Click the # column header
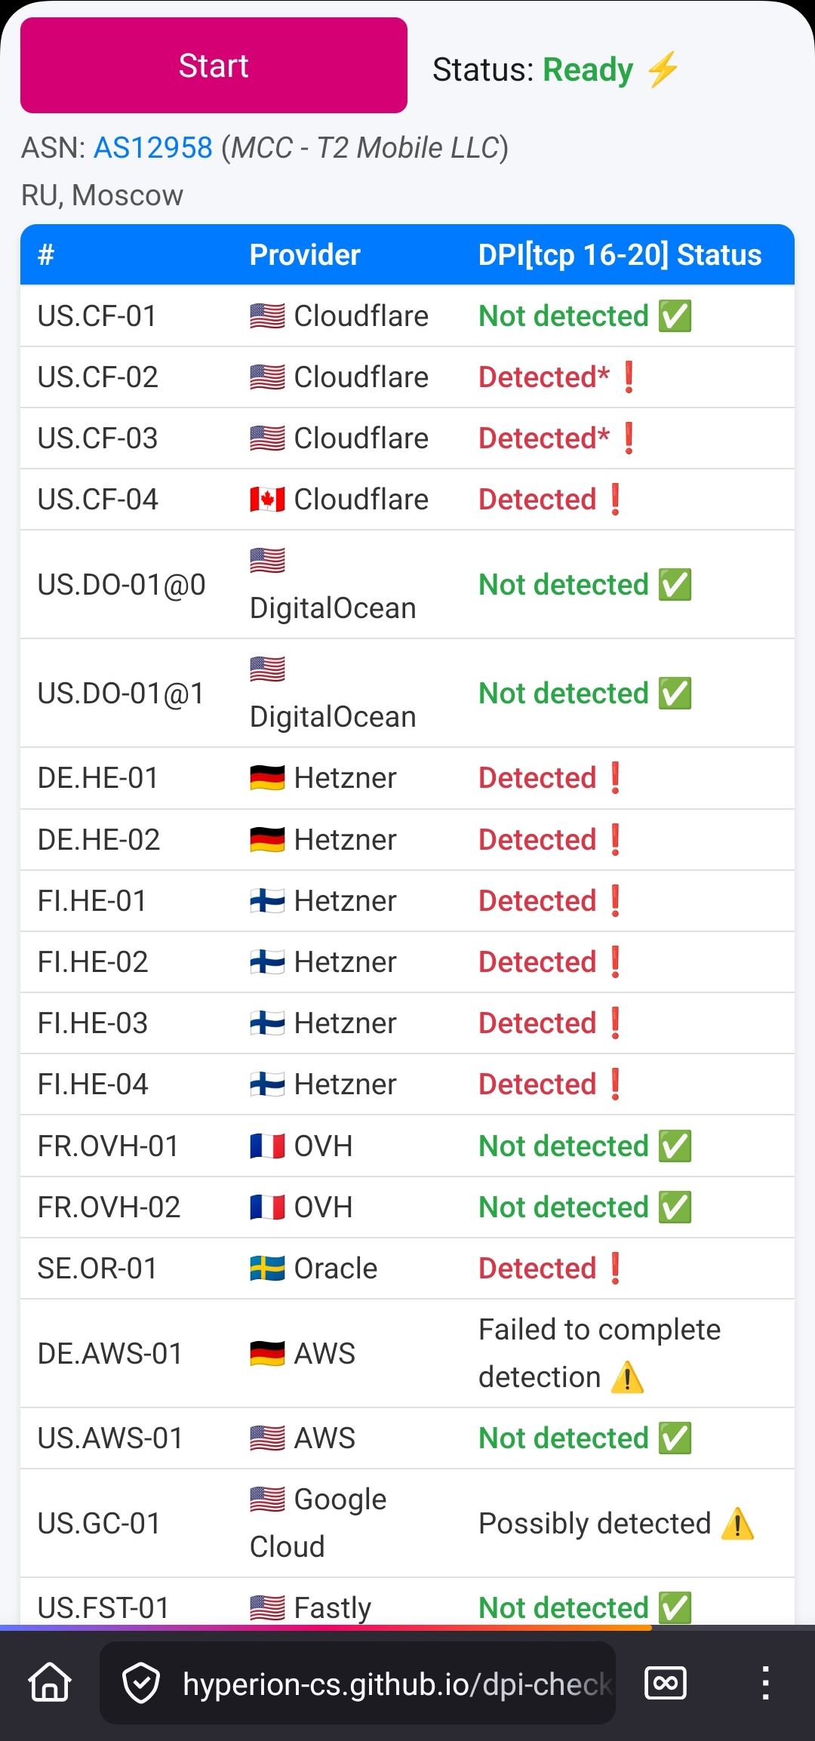 (46, 255)
